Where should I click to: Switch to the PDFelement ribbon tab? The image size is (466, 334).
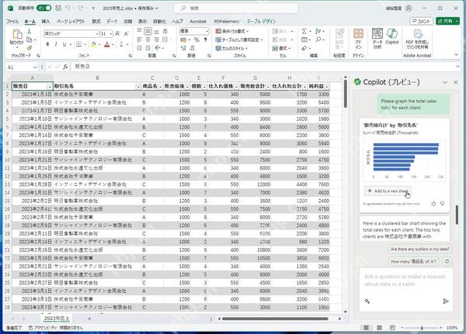pyautogui.click(x=227, y=22)
